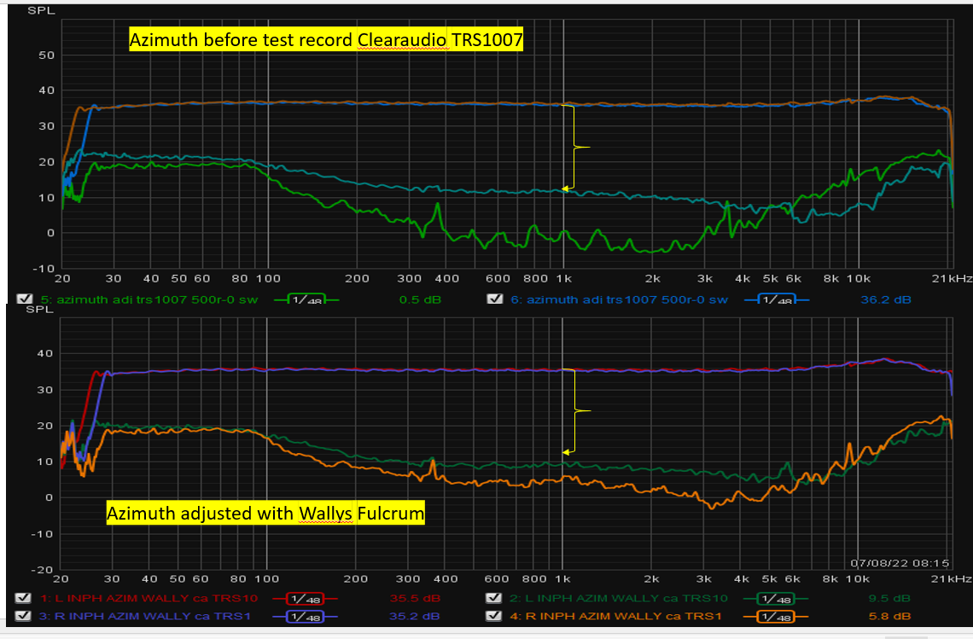Click 'Azimuth adjusted with Wallys Fulcrum' annotation

[265, 514]
